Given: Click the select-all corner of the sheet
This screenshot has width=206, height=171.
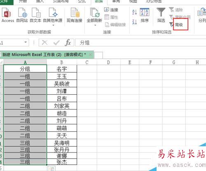Looking at the screenshot, I should tap(2, 62).
